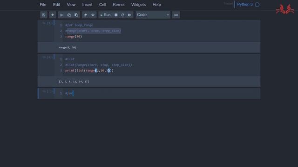This screenshot has width=298, height=167.
Task: Run the current cell
Action: coord(105,15)
